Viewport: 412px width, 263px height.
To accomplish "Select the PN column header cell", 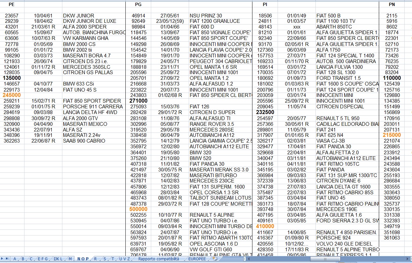I will 392,4.
